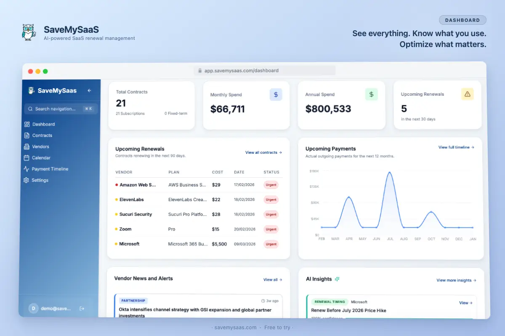Screen dimensions: 505x336
Task: Click the PARTNERSHIP tag on the news item
Action: coord(133,301)
